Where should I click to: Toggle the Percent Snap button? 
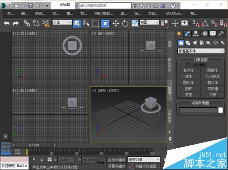click(x=214, y=23)
